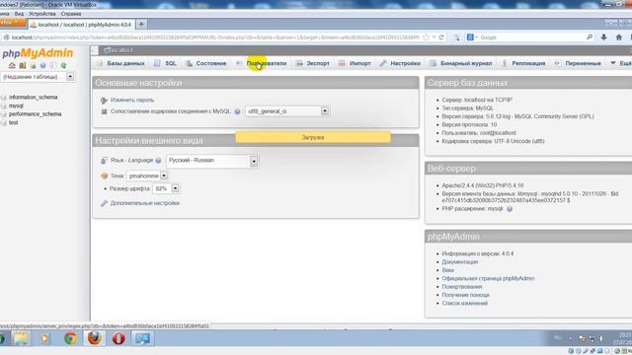Open the white documentation icon in sidebar
The width and height of the screenshot is (632, 355).
(x=53, y=65)
